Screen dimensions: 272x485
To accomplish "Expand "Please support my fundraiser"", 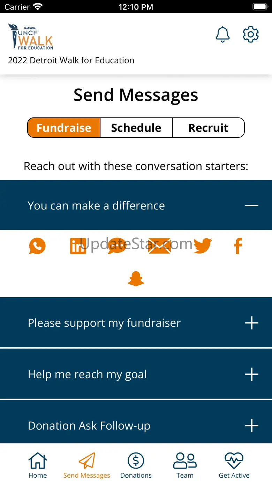I will [251, 323].
